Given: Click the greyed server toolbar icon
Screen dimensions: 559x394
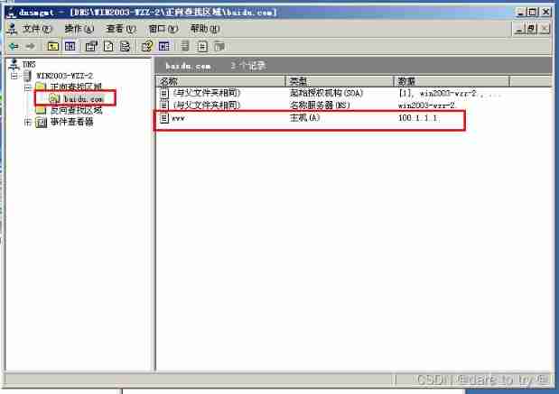Looking at the screenshot, I should coord(184,46).
